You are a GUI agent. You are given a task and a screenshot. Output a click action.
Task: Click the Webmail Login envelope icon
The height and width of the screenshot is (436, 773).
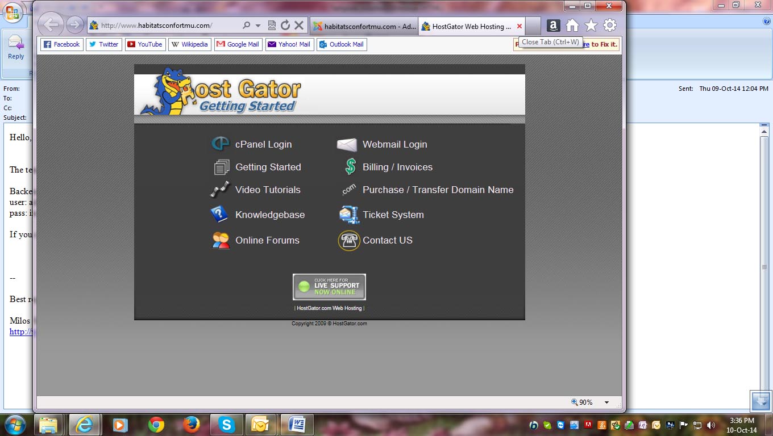pos(347,145)
